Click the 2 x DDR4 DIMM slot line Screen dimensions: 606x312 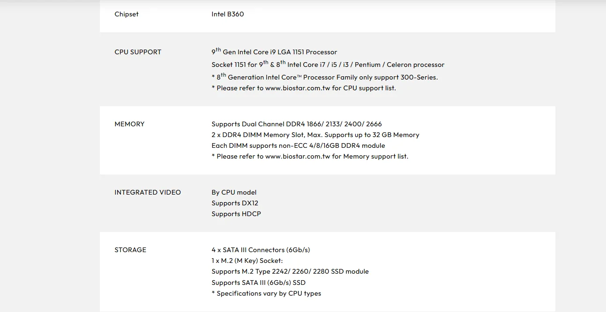pos(315,135)
